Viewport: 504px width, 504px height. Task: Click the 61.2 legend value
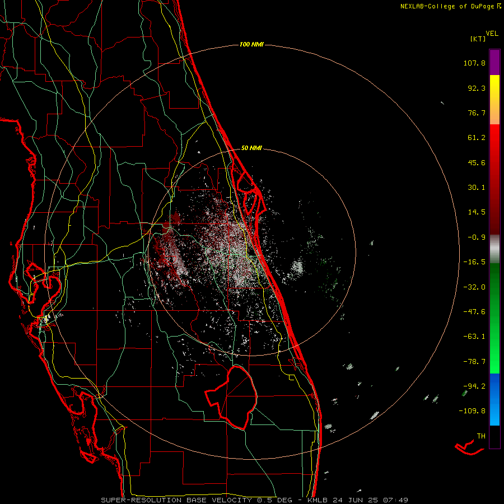pyautogui.click(x=477, y=138)
